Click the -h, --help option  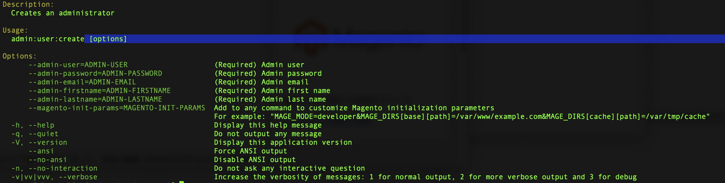click(33, 125)
